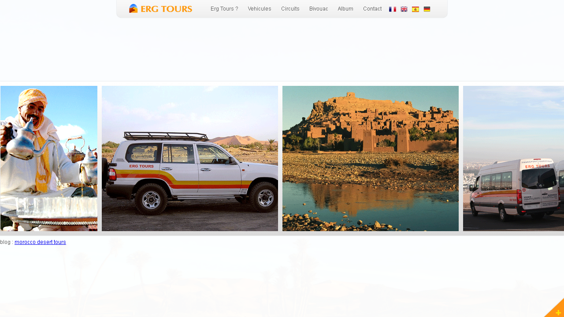This screenshot has height=317, width=564.
Task: Open the Bivouac menu item
Action: tap(319, 9)
